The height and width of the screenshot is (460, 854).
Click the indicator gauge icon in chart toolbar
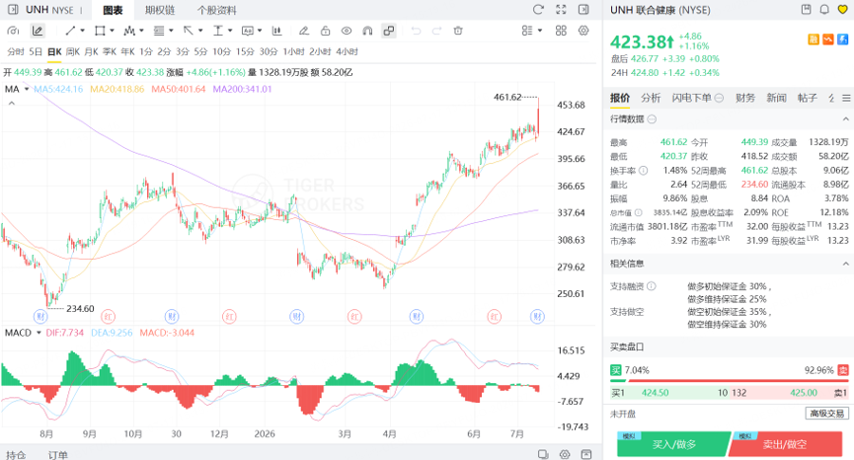[13, 31]
